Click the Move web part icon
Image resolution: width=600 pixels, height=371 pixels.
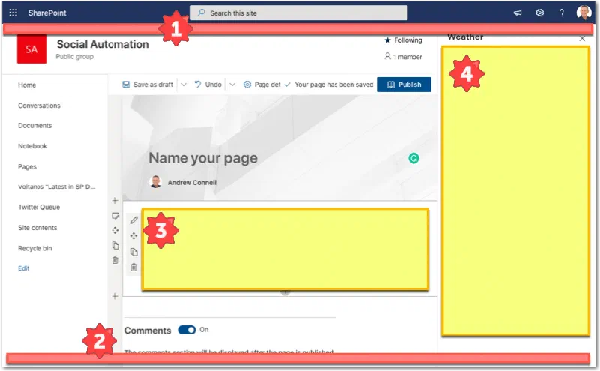coord(133,236)
